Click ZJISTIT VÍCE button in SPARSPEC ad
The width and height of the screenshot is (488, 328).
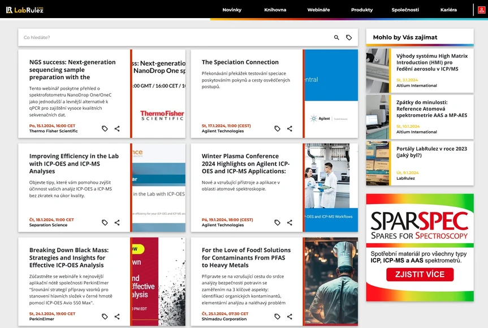pyautogui.click(x=420, y=274)
